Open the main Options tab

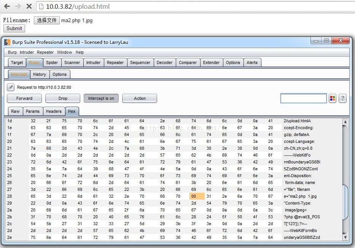point(233,62)
